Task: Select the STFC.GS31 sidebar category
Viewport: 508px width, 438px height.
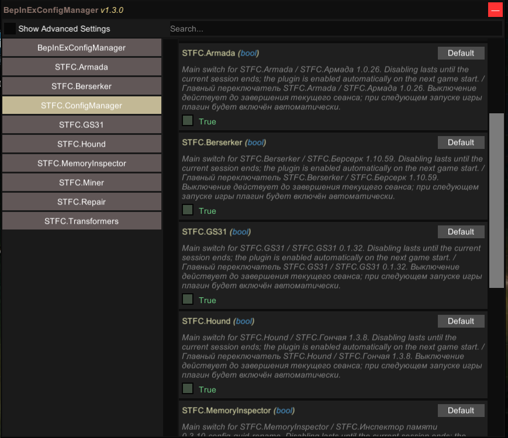Action: click(x=82, y=124)
